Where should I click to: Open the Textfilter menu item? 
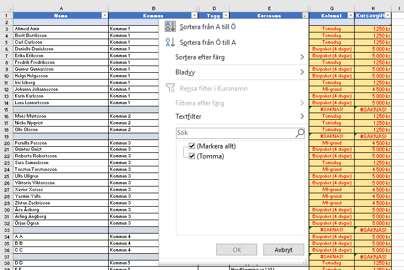188,117
